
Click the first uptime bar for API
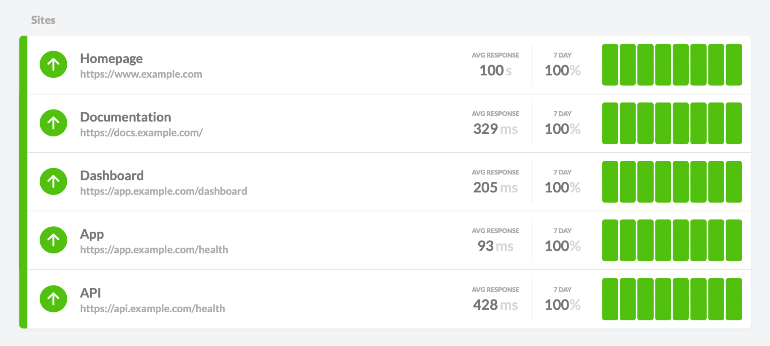coord(610,299)
